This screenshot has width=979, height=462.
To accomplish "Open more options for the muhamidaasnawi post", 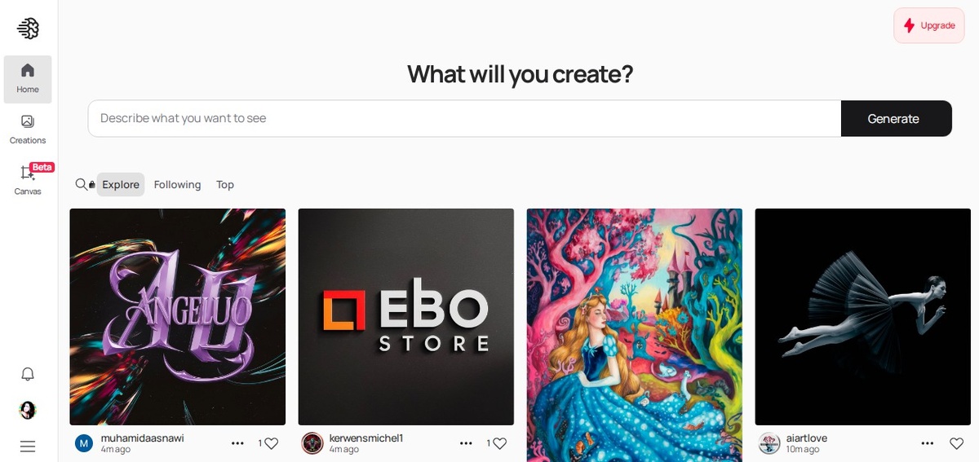I will click(237, 443).
